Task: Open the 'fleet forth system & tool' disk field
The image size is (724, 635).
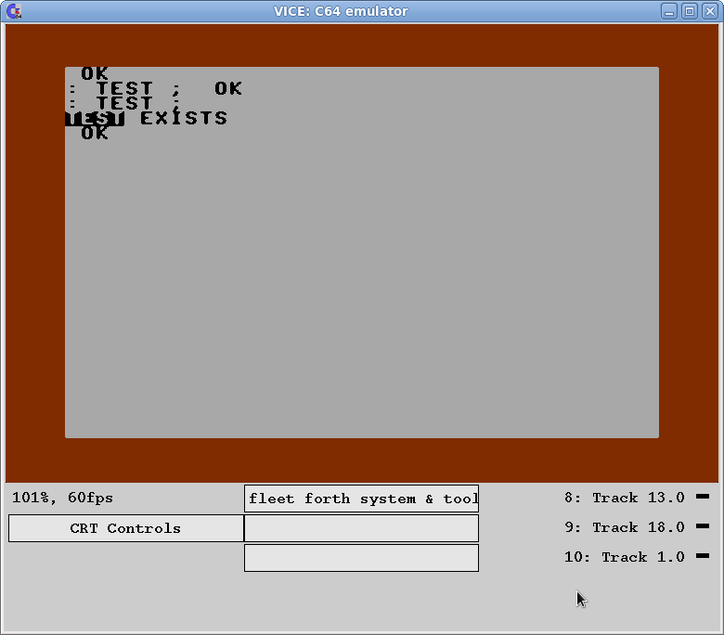Action: click(x=361, y=499)
